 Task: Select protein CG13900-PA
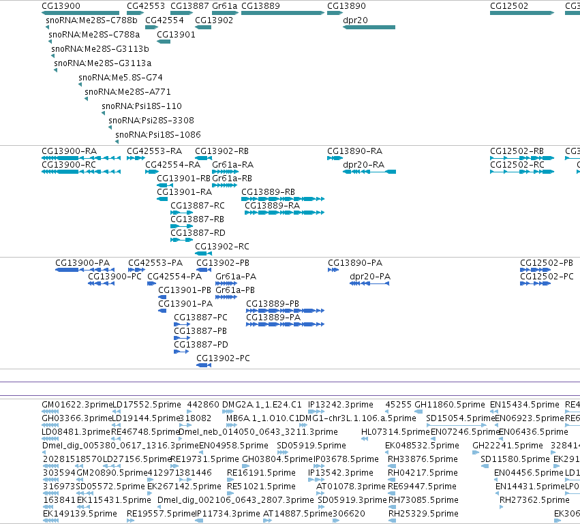(x=85, y=270)
